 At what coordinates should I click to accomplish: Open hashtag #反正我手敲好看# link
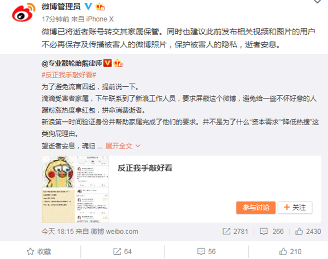(x=69, y=75)
